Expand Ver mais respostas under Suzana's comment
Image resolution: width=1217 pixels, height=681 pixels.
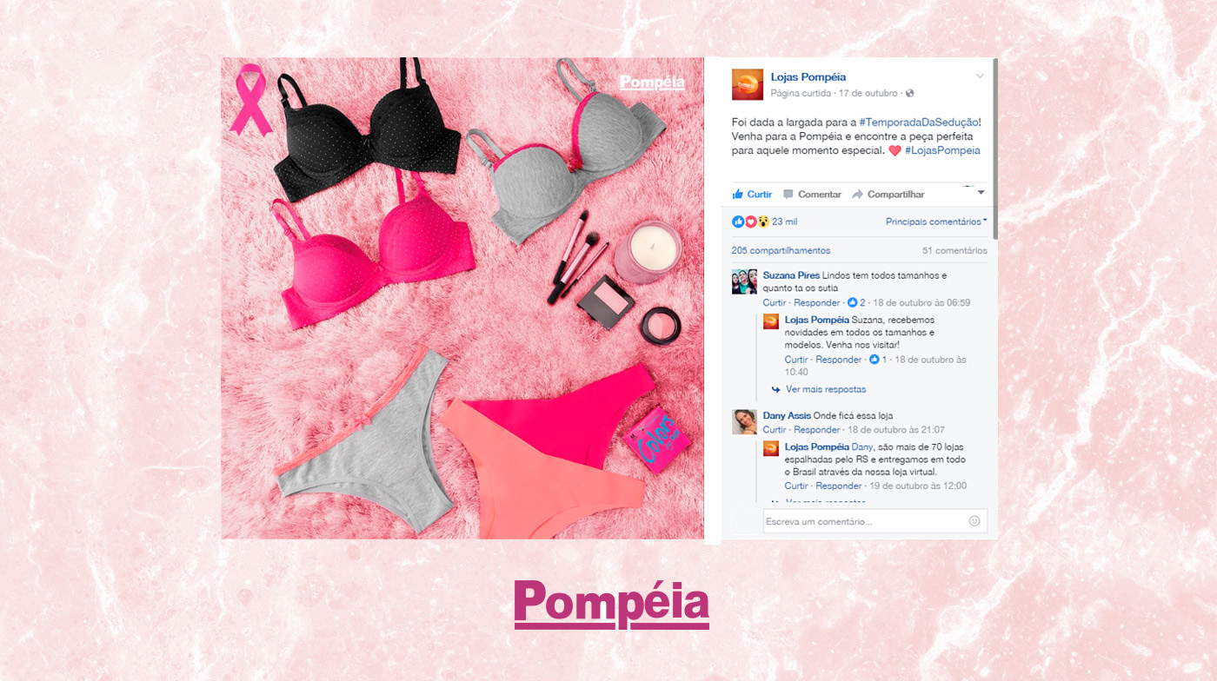[x=826, y=389]
